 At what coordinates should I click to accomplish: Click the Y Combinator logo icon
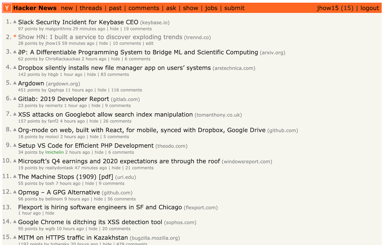click(8, 8)
